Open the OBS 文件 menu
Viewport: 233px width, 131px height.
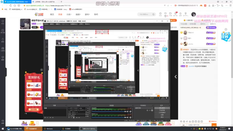click(46, 24)
